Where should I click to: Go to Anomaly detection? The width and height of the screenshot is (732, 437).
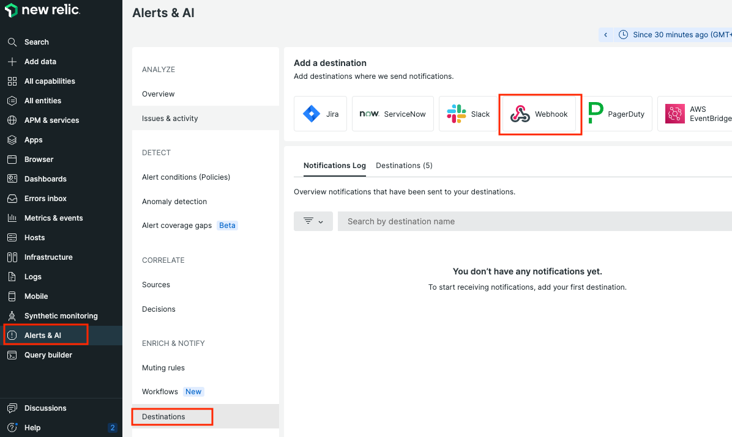[176, 201]
